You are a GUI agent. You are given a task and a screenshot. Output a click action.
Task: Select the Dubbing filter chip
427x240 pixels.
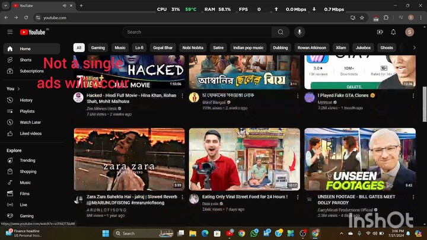281,47
